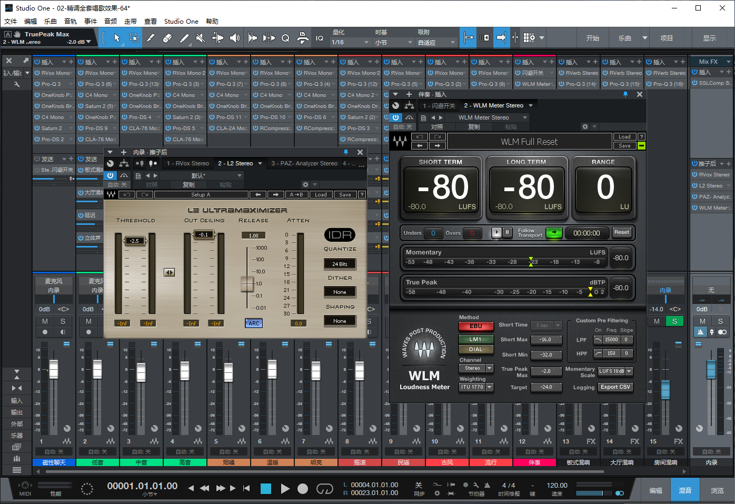Viewport: 735px width, 504px height.
Task: Select the LM1 method in WLM
Action: pyautogui.click(x=475, y=339)
